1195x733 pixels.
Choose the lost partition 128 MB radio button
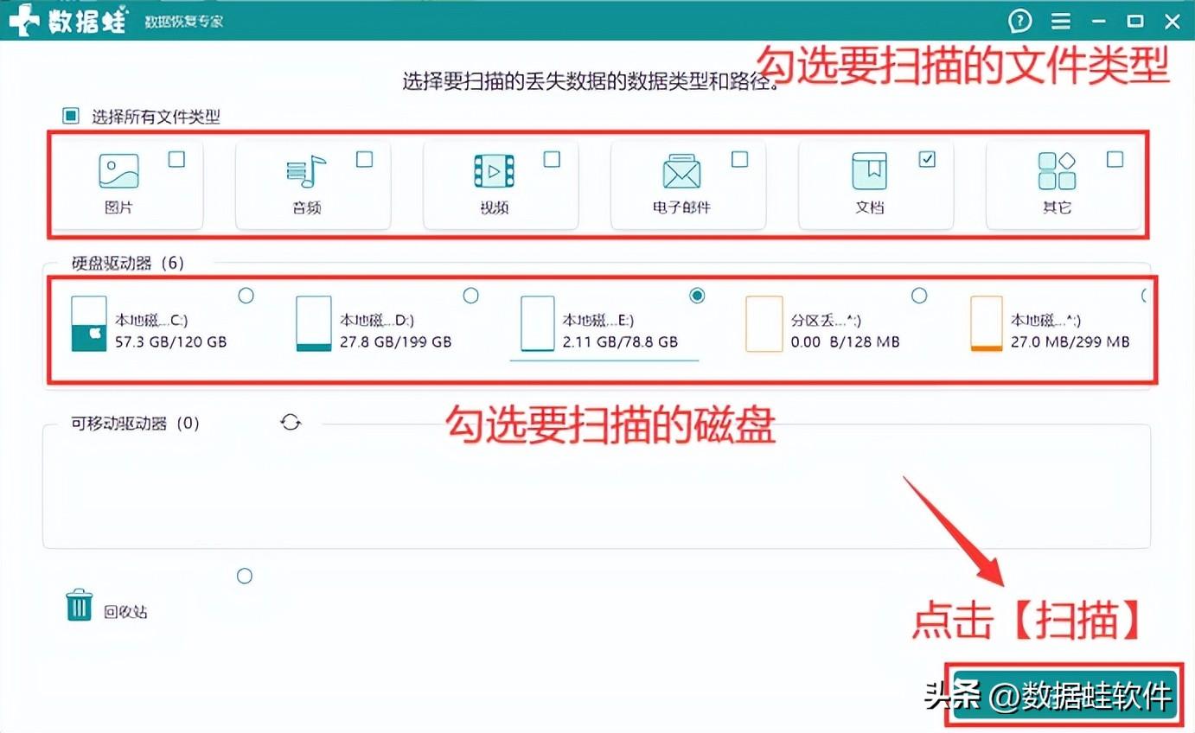click(x=919, y=296)
